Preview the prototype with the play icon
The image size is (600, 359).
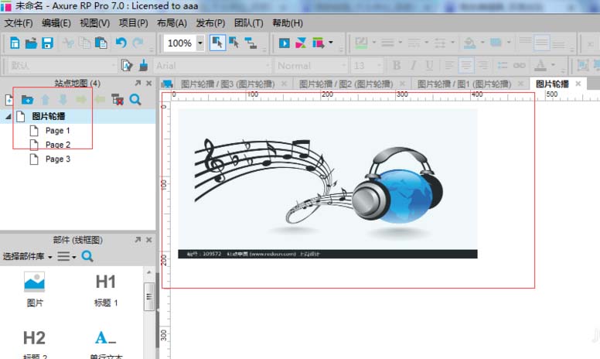(284, 43)
